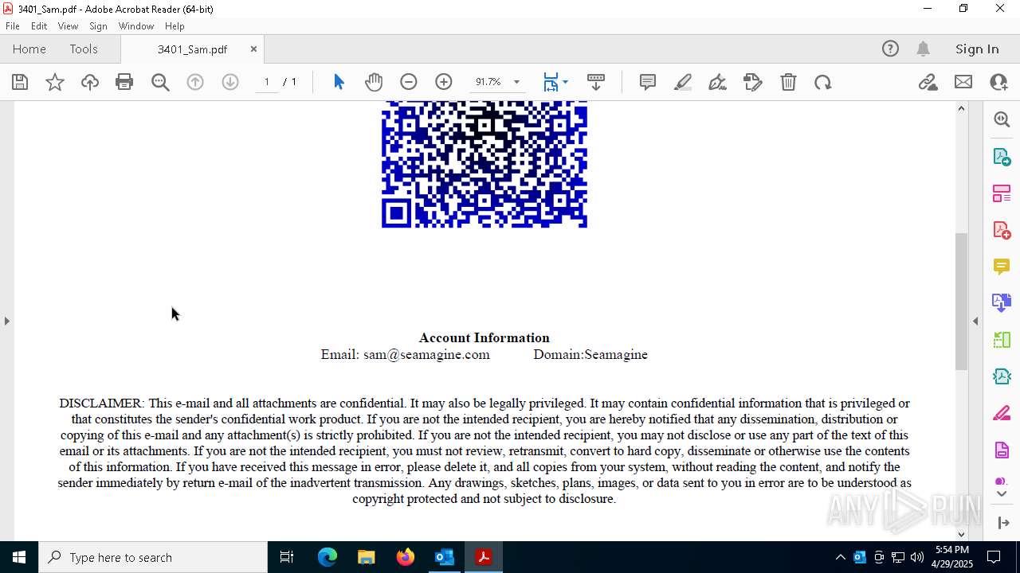The width and height of the screenshot is (1020, 573).
Task: Open Organize Pages tool in right pane
Action: 1002,193
